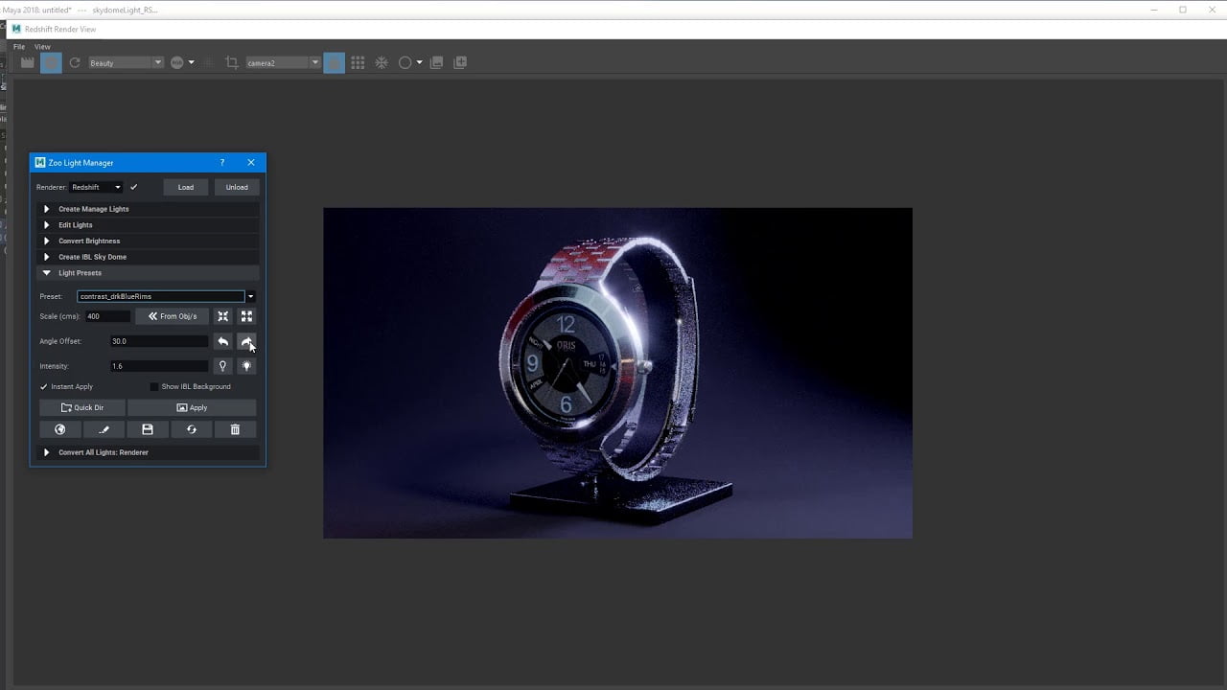The width and height of the screenshot is (1227, 690).
Task: Click the Intensity value field
Action: [159, 366]
